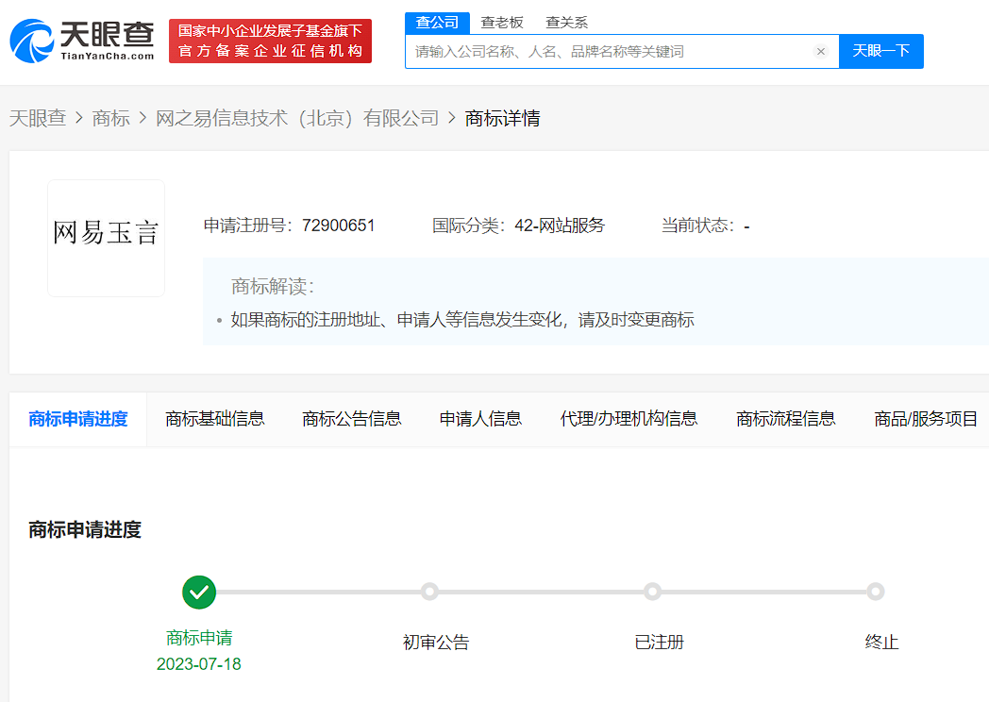This screenshot has height=702, width=989.
Task: Switch to 申请人信息 tab
Action: 480,419
